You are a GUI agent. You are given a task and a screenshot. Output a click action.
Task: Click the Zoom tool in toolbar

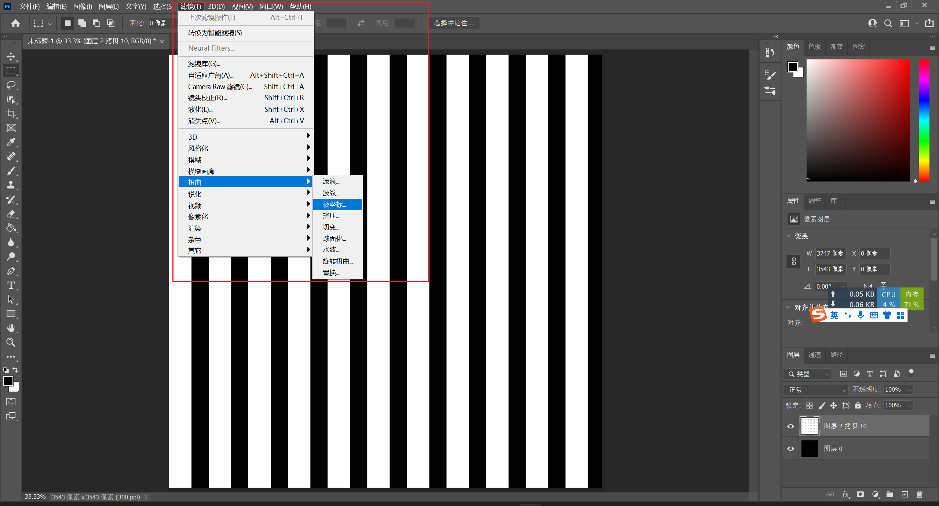[11, 342]
